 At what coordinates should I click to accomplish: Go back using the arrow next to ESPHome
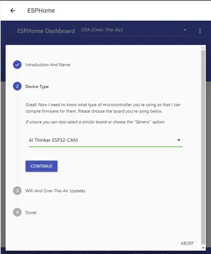click(13, 11)
